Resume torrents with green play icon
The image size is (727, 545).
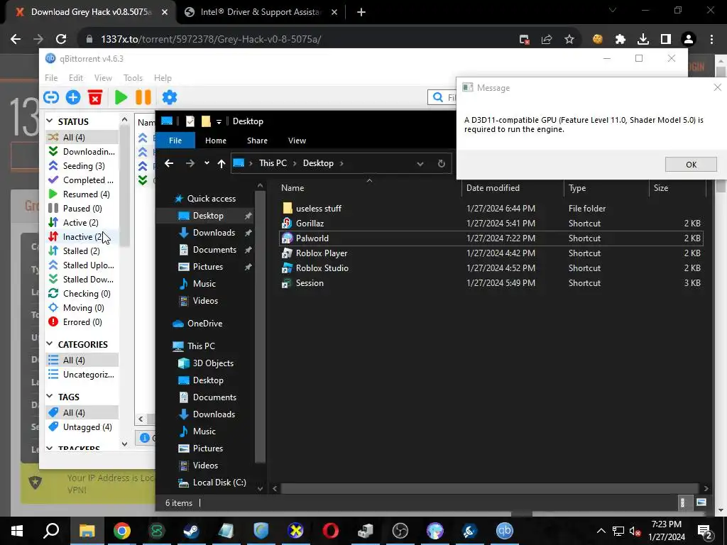coord(121,97)
